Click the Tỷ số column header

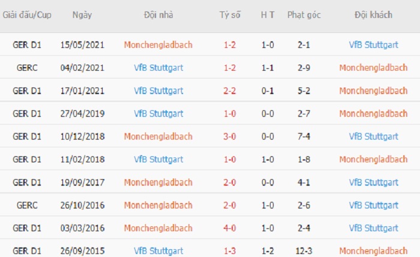230,15
